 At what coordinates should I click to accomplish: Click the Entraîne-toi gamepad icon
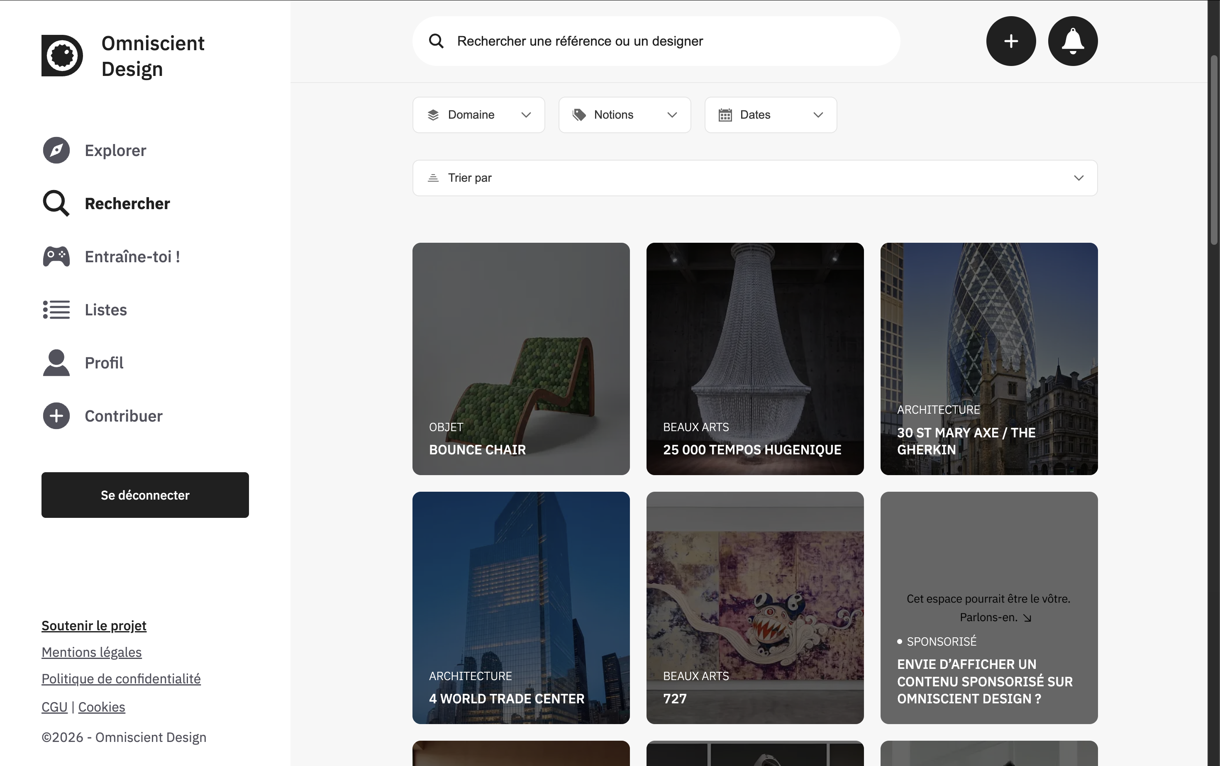point(56,256)
